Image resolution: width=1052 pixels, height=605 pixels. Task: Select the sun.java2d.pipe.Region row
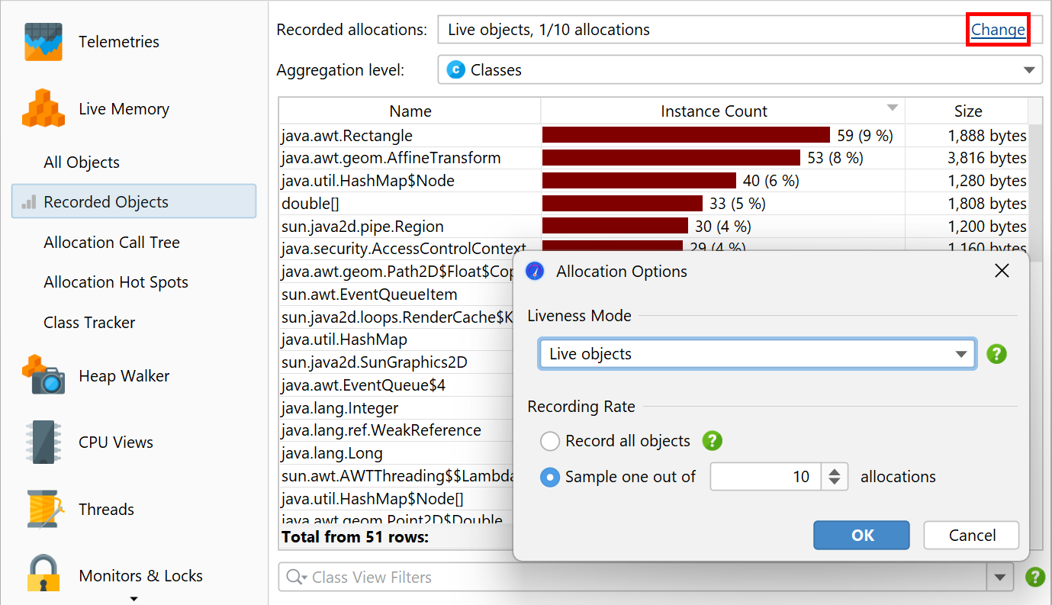click(x=654, y=227)
